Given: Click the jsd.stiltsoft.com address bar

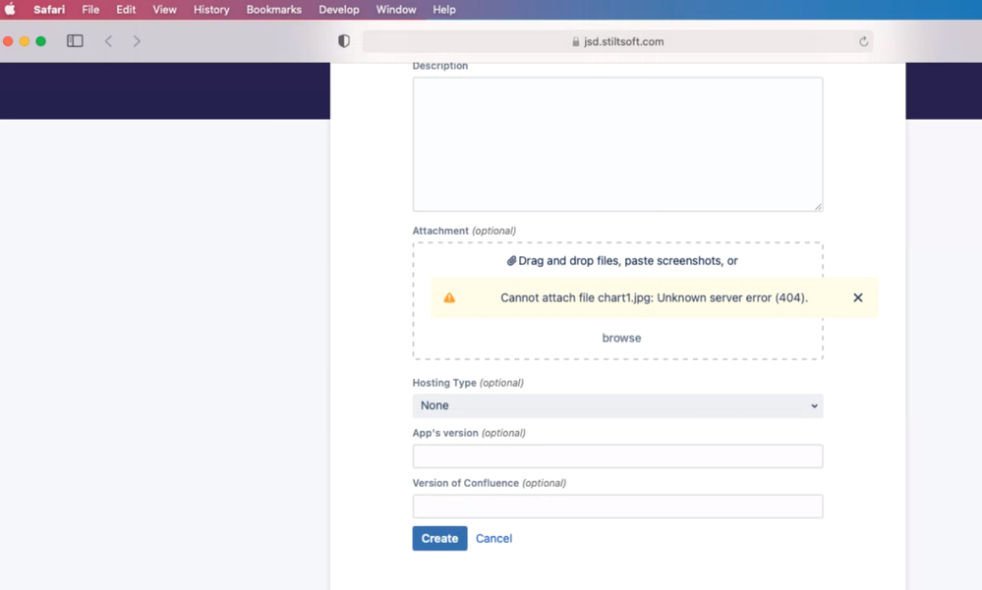Looking at the screenshot, I should point(617,41).
